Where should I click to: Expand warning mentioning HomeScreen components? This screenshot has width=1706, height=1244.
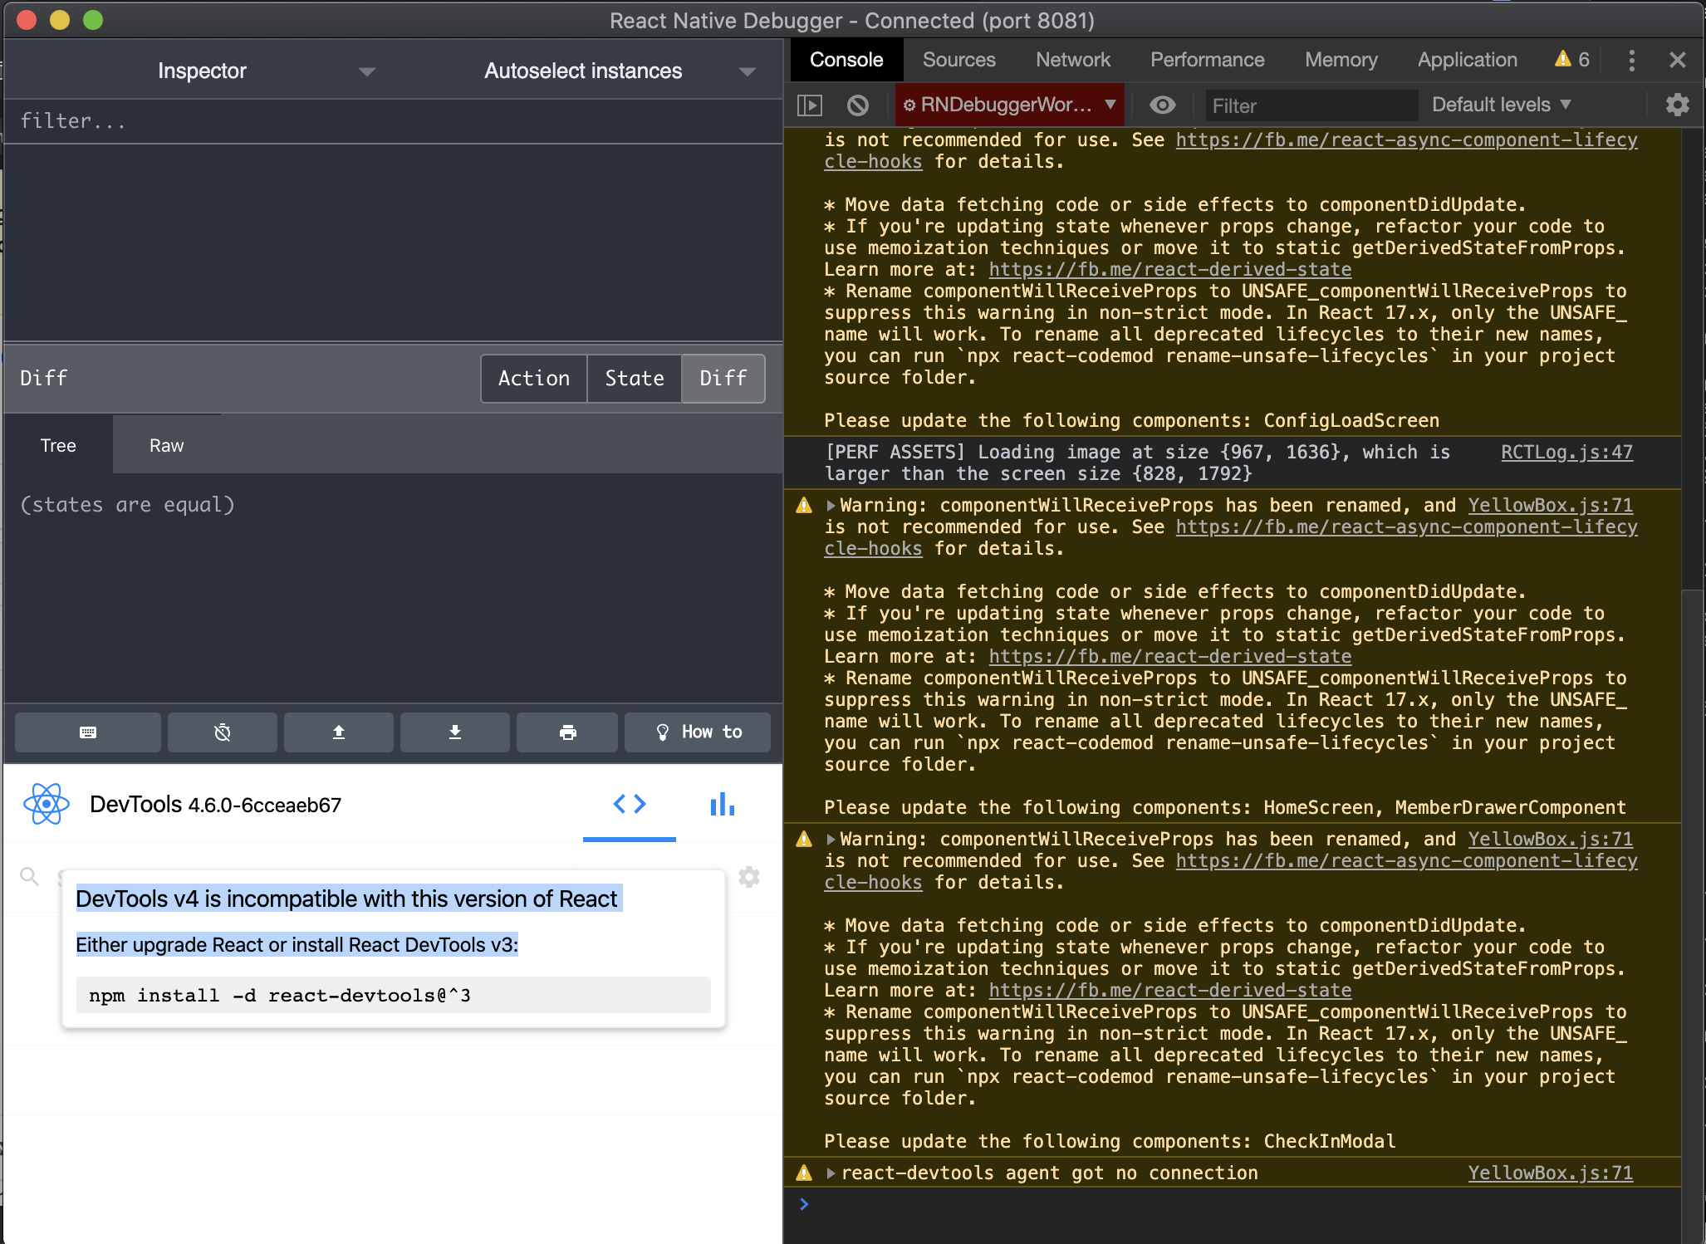830,505
